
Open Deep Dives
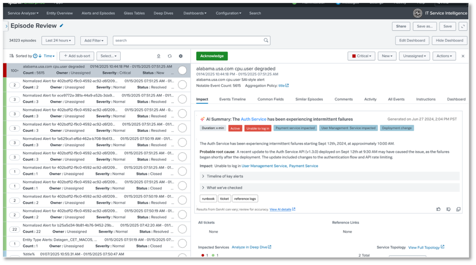(163, 13)
